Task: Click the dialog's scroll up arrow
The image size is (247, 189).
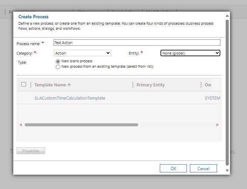Action: (x=227, y=16)
